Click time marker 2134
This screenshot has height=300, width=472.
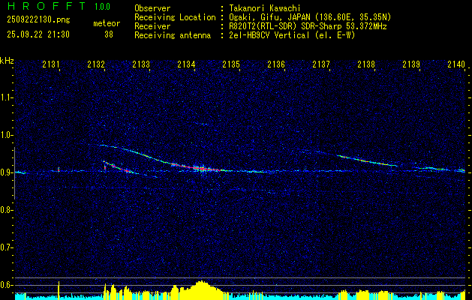(x=186, y=64)
